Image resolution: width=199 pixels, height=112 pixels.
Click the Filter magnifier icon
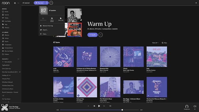point(162,43)
